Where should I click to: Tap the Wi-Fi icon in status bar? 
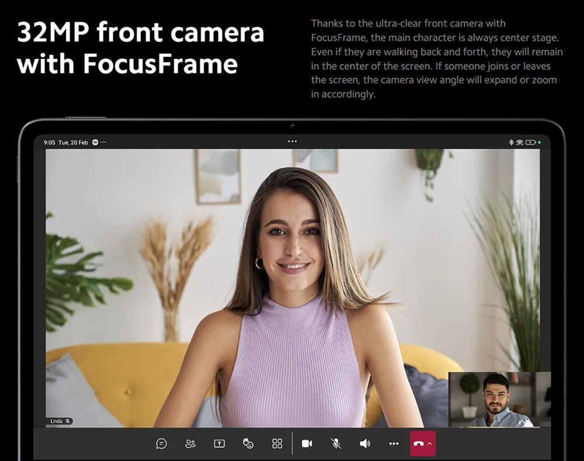tap(520, 142)
